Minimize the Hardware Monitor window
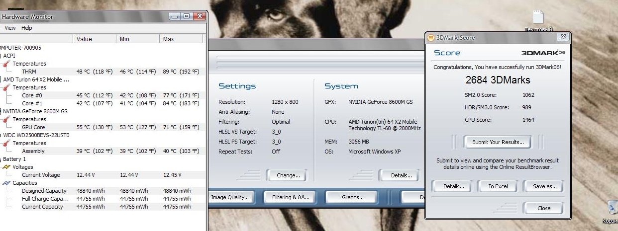The image size is (618, 231). (175, 16)
